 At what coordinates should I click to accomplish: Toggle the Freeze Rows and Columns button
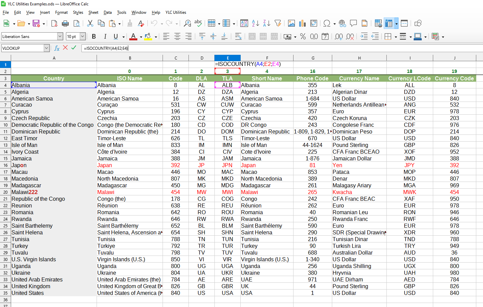coord(389,23)
